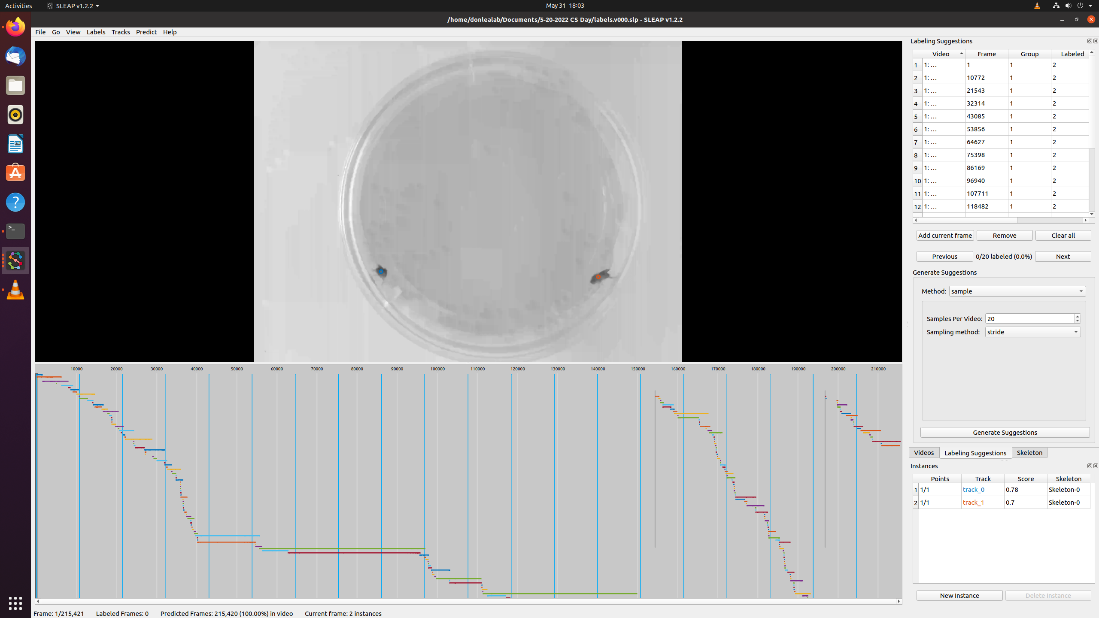Open the Tracks menu
Screen dimensions: 1099x618
click(x=120, y=32)
